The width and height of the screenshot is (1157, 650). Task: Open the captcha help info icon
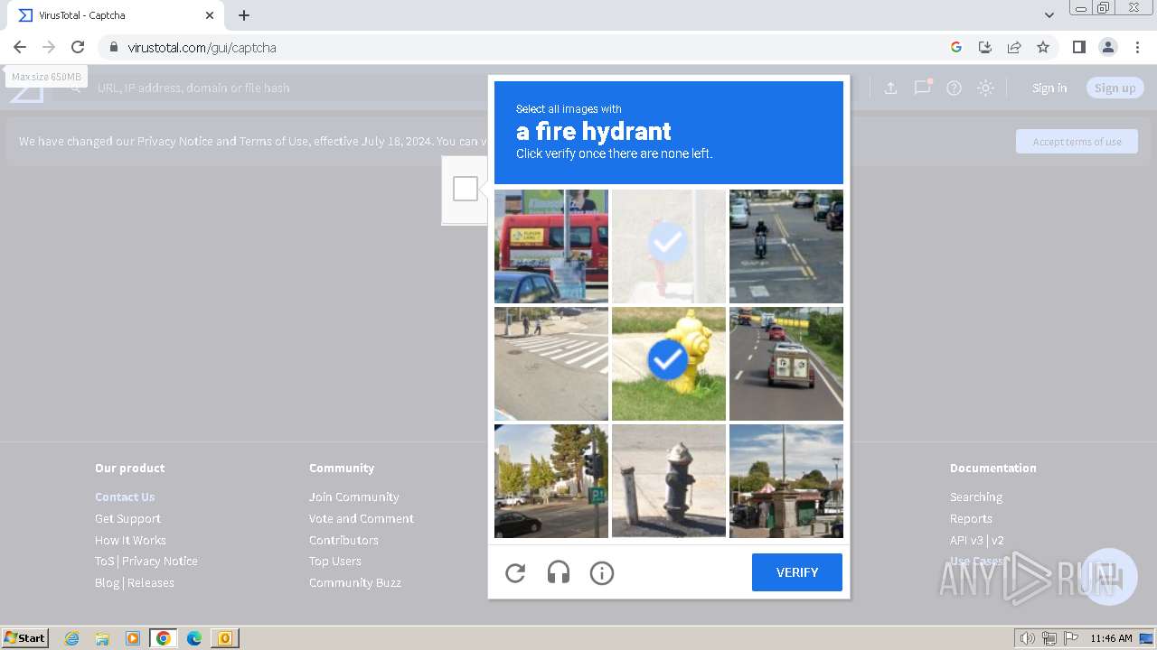pyautogui.click(x=602, y=572)
